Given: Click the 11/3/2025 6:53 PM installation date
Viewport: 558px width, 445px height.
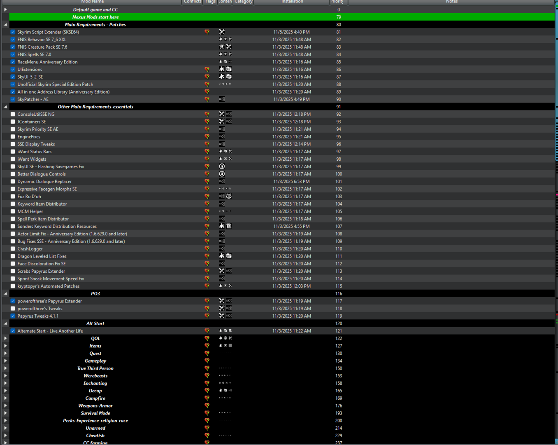Looking at the screenshot, I should coord(291,182).
